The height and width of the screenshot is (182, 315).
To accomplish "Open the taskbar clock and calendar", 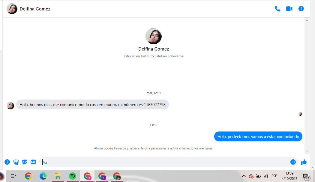I will [289, 176].
